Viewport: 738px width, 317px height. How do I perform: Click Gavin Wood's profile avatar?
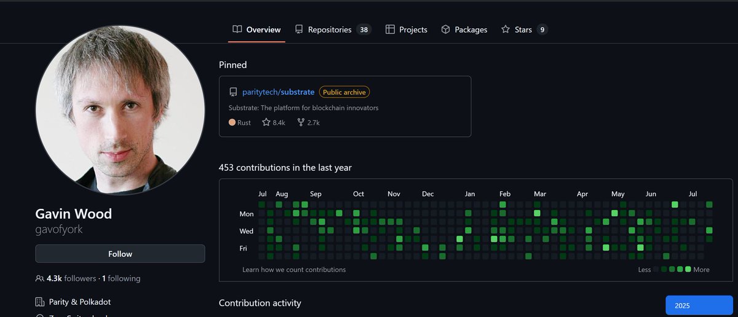click(x=121, y=111)
